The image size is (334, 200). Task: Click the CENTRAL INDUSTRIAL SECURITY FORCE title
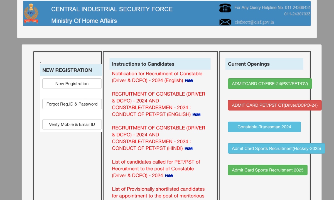pos(112,9)
